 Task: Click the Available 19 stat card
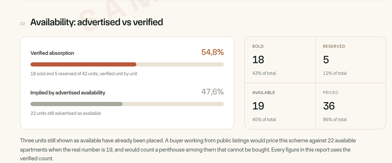click(280, 106)
